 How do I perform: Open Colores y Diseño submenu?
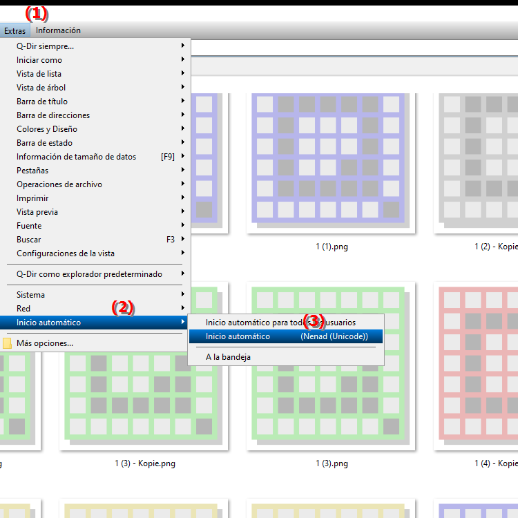(x=95, y=129)
